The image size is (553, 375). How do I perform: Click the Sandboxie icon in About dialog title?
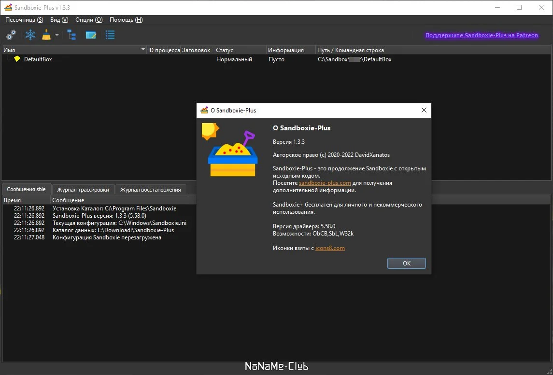(x=204, y=111)
